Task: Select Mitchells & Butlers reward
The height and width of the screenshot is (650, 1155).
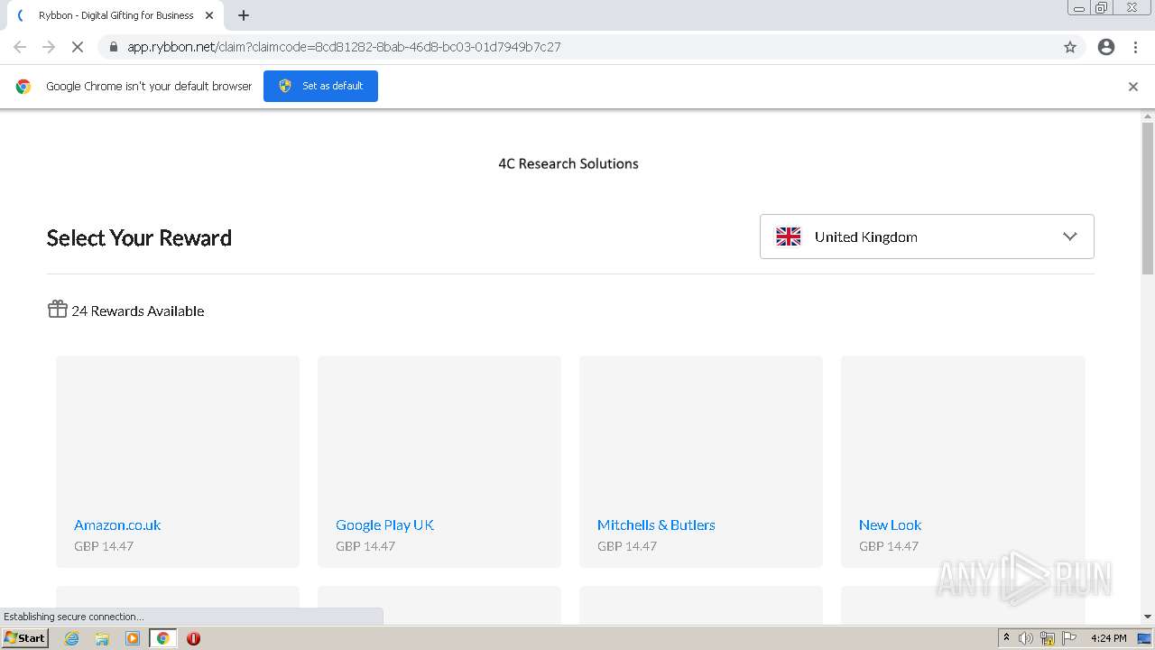Action: (656, 525)
